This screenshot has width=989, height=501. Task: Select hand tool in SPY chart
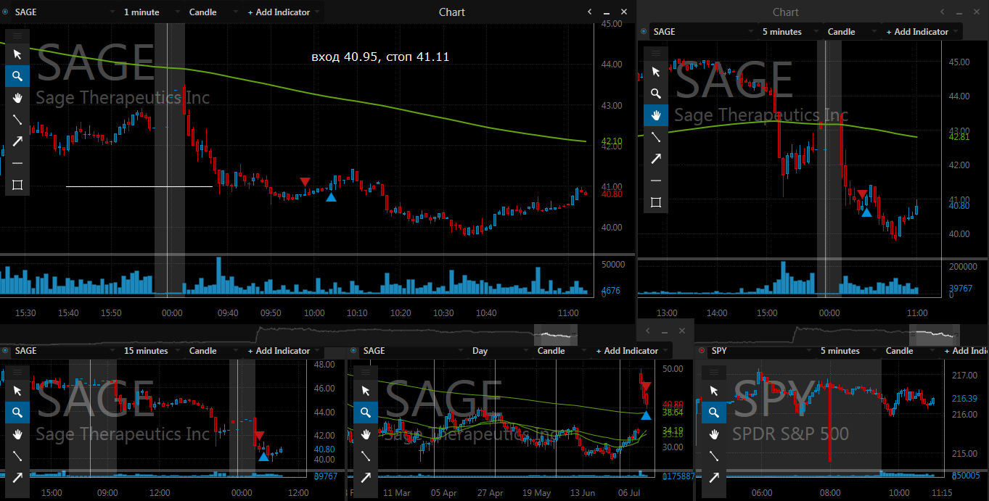pos(714,434)
